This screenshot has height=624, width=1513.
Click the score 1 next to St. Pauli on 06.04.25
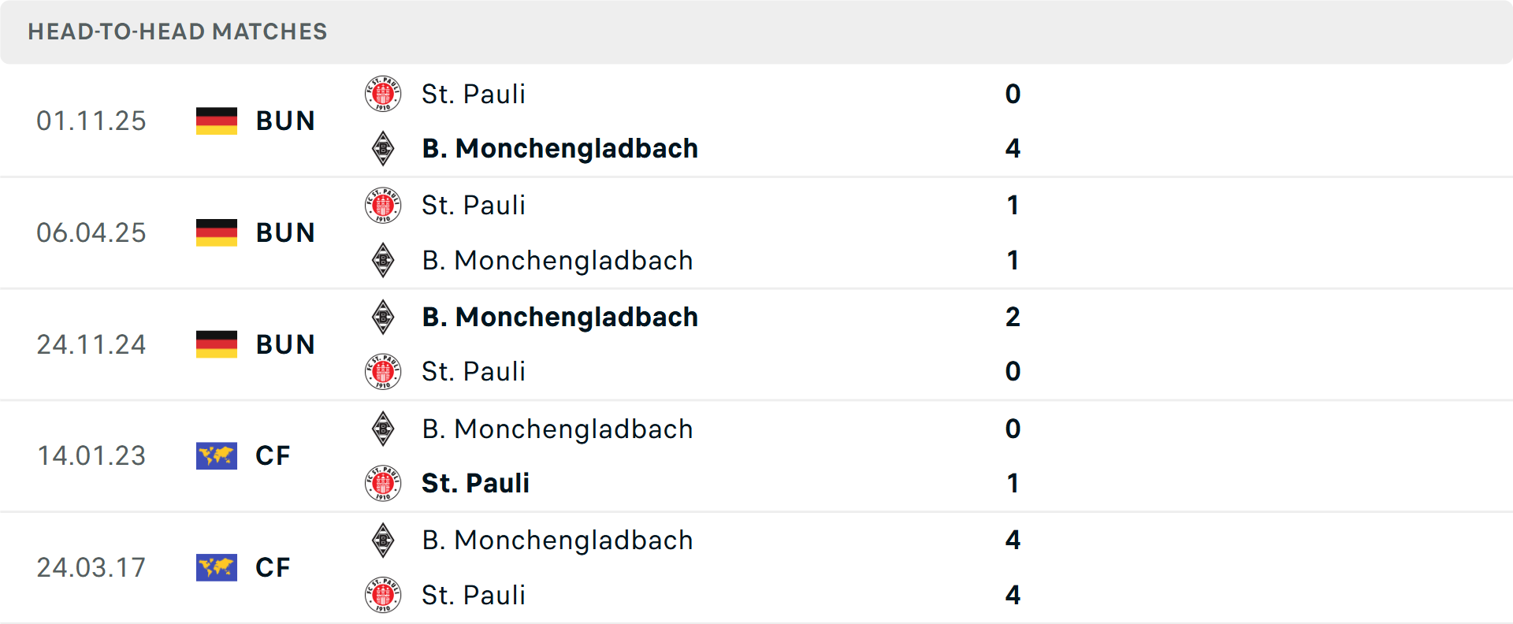click(x=1013, y=205)
